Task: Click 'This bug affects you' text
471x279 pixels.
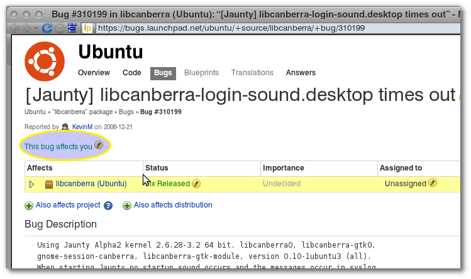Action: point(58,146)
